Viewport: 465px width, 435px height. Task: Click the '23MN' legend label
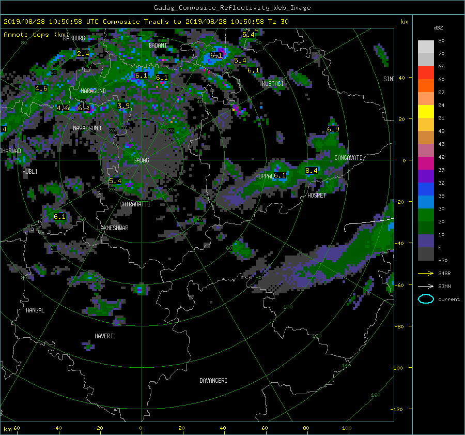444,286
